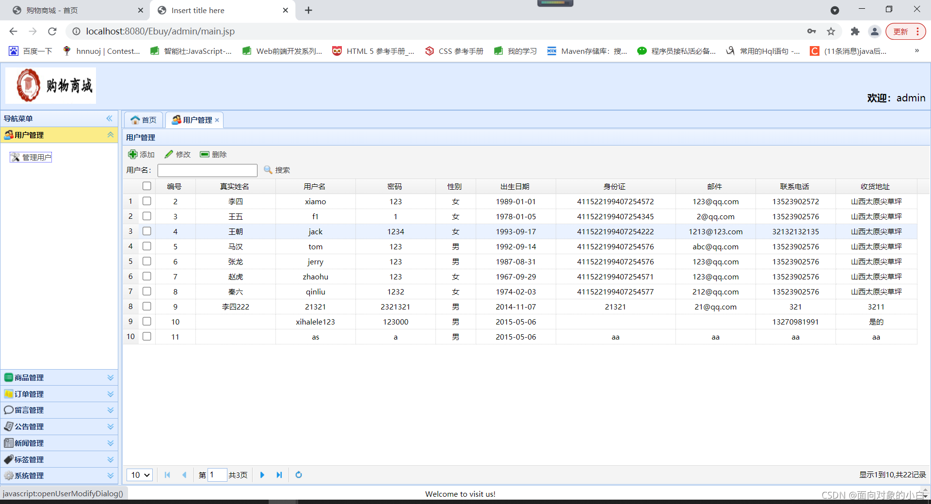Click the 搜索 magnifier search icon

268,170
